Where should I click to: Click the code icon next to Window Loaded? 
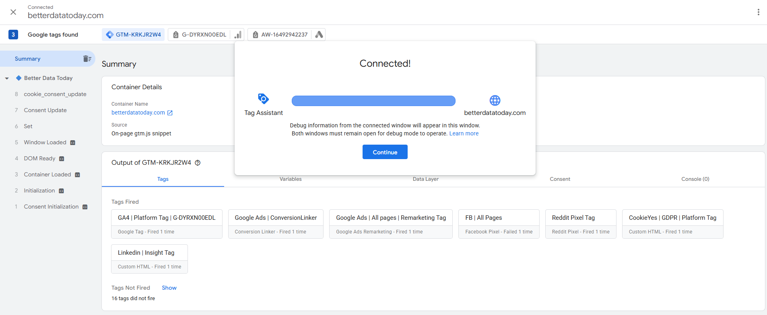[73, 143]
